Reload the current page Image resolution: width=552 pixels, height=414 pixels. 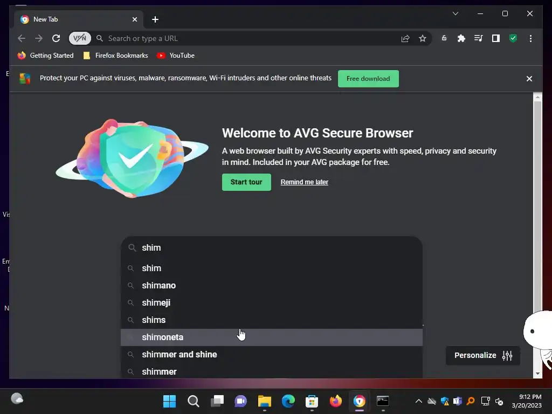pos(56,38)
